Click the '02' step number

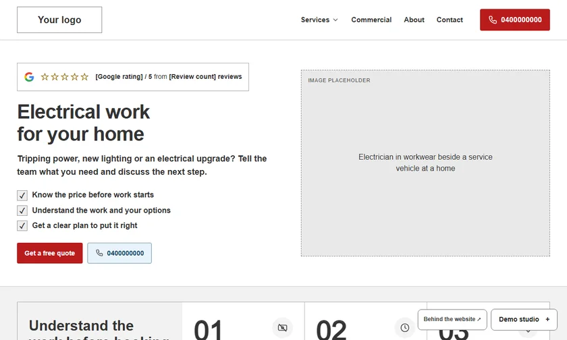coord(331,329)
